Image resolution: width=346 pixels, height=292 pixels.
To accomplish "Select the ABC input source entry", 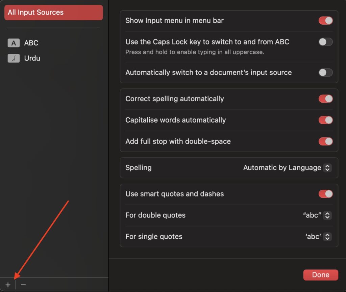I will click(x=31, y=43).
